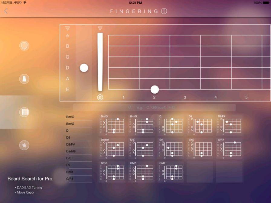Open the metronome sidebar icon
The image size is (271, 203).
tap(24, 79)
